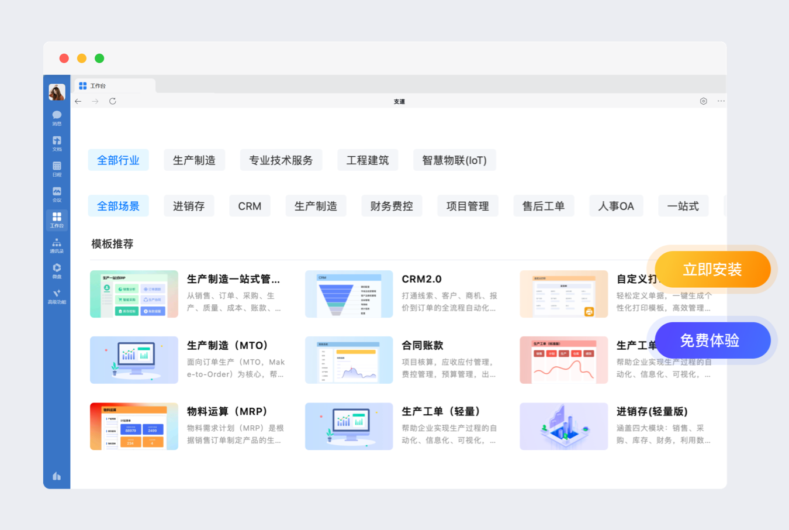Click the 立即安装 install button
This screenshot has height=530, width=789.
(x=712, y=270)
